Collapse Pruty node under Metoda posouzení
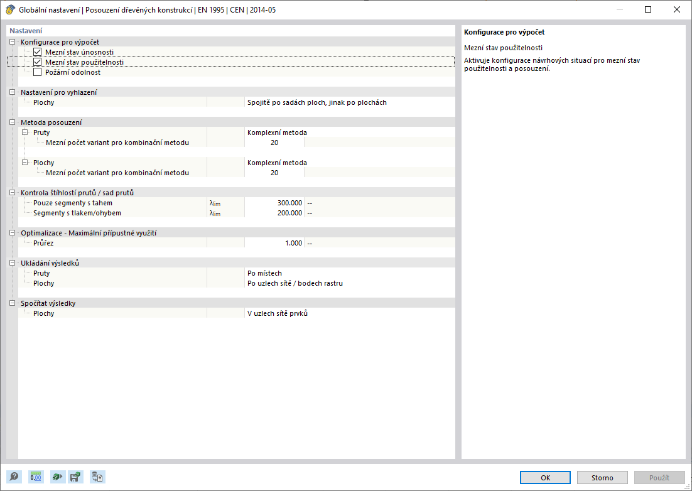This screenshot has height=491, width=692. [x=25, y=132]
